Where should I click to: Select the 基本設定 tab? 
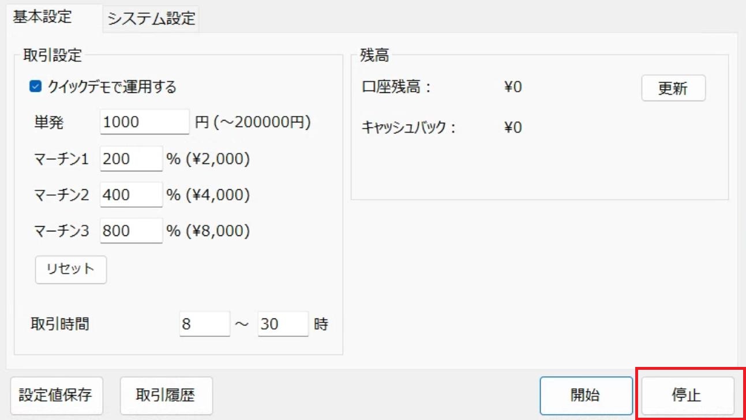coord(43,17)
